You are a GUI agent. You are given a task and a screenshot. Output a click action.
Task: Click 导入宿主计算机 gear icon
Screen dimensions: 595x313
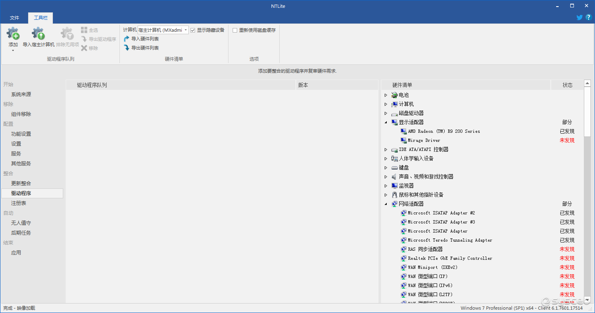point(38,33)
